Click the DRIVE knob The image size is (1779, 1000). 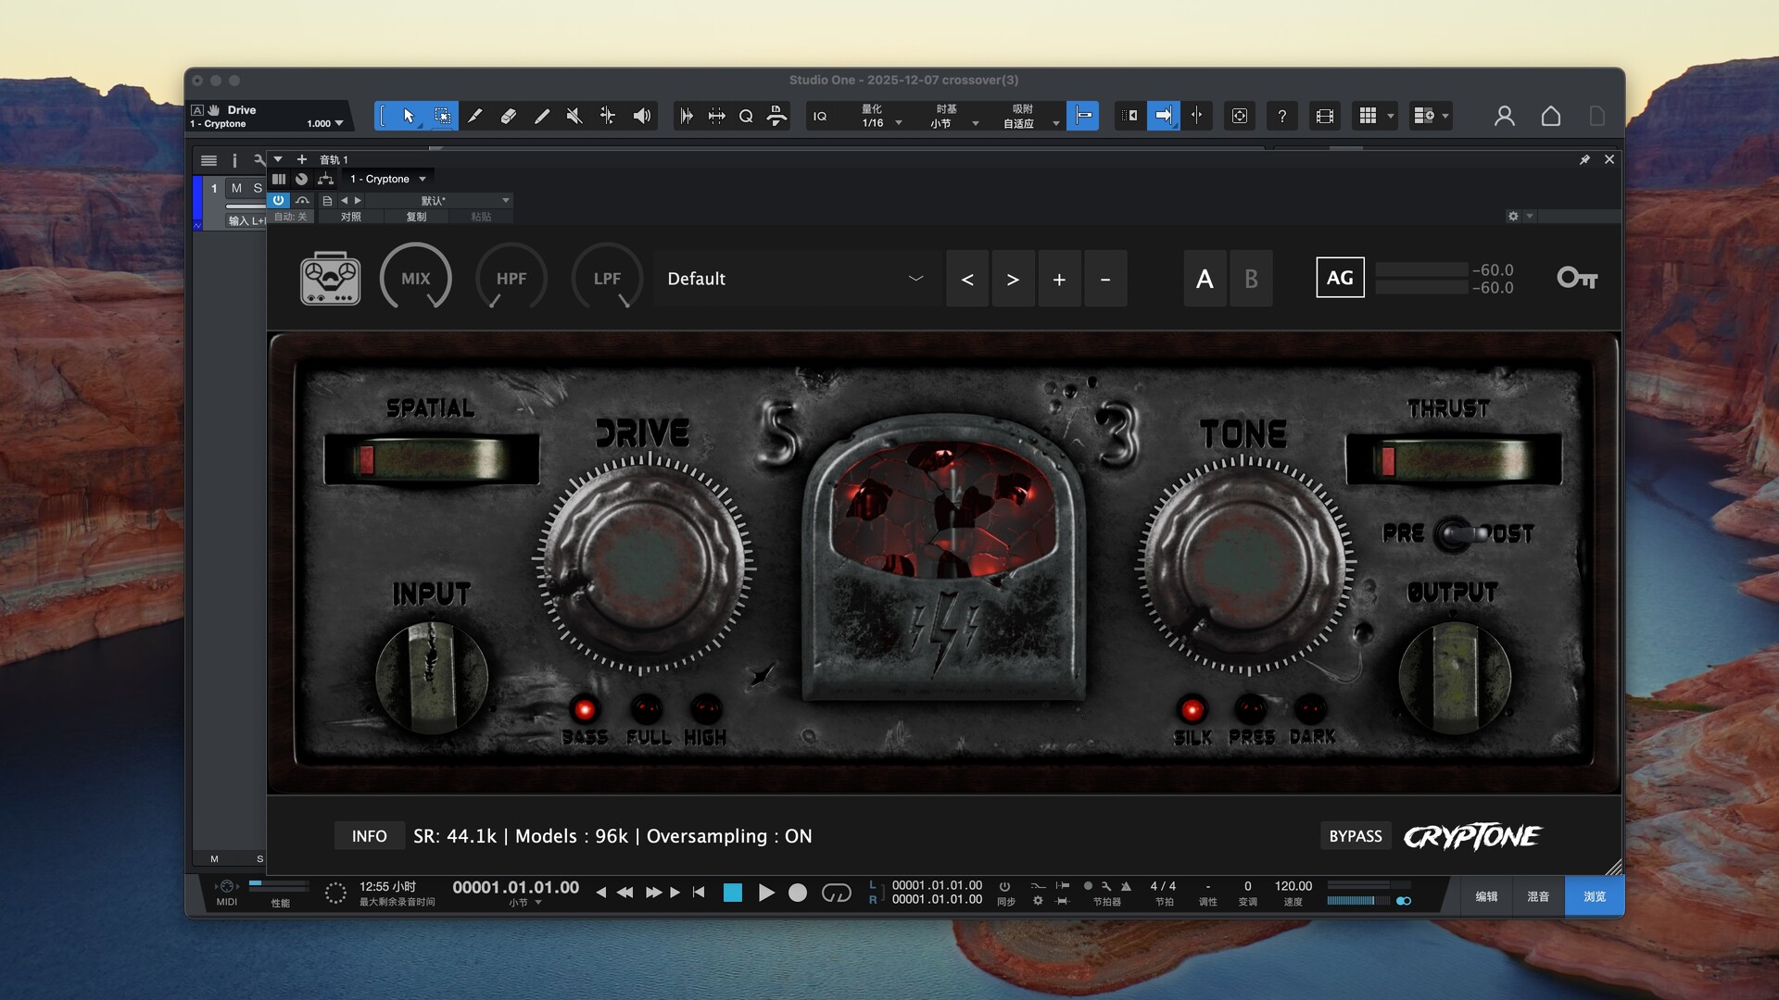point(644,562)
